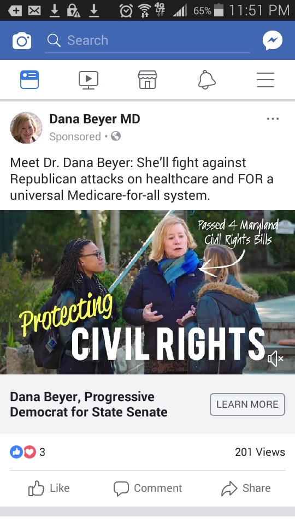Unmute the video with speaker icon
The width and height of the screenshot is (295, 524).
pos(275,359)
